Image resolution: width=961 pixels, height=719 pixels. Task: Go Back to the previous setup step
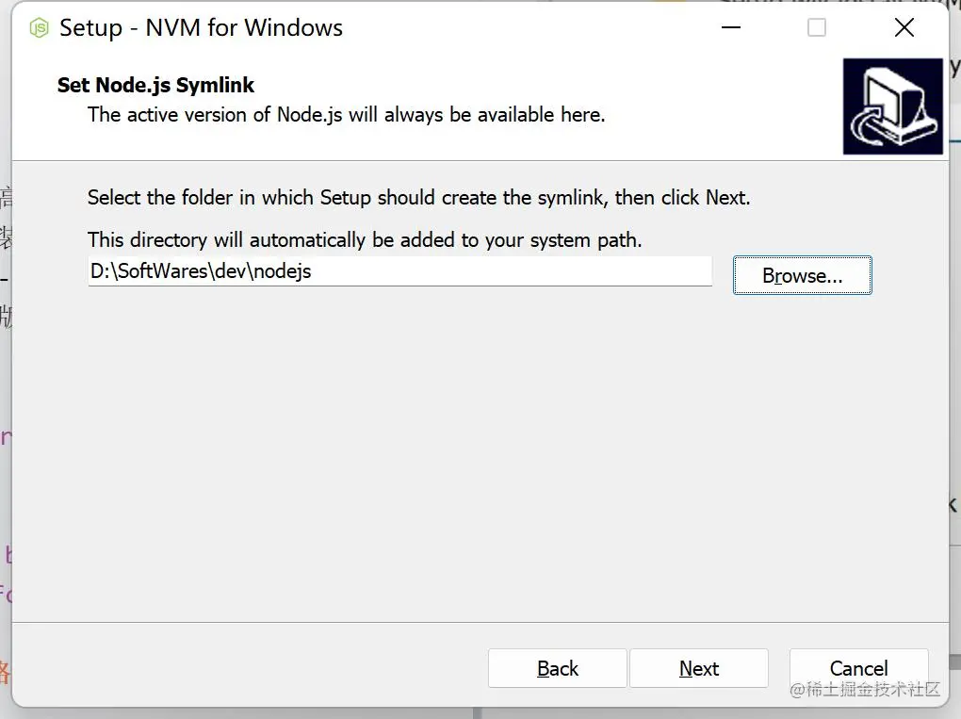click(557, 668)
